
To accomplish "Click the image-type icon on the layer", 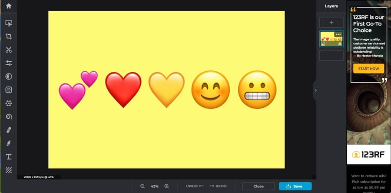I will coord(323,43).
